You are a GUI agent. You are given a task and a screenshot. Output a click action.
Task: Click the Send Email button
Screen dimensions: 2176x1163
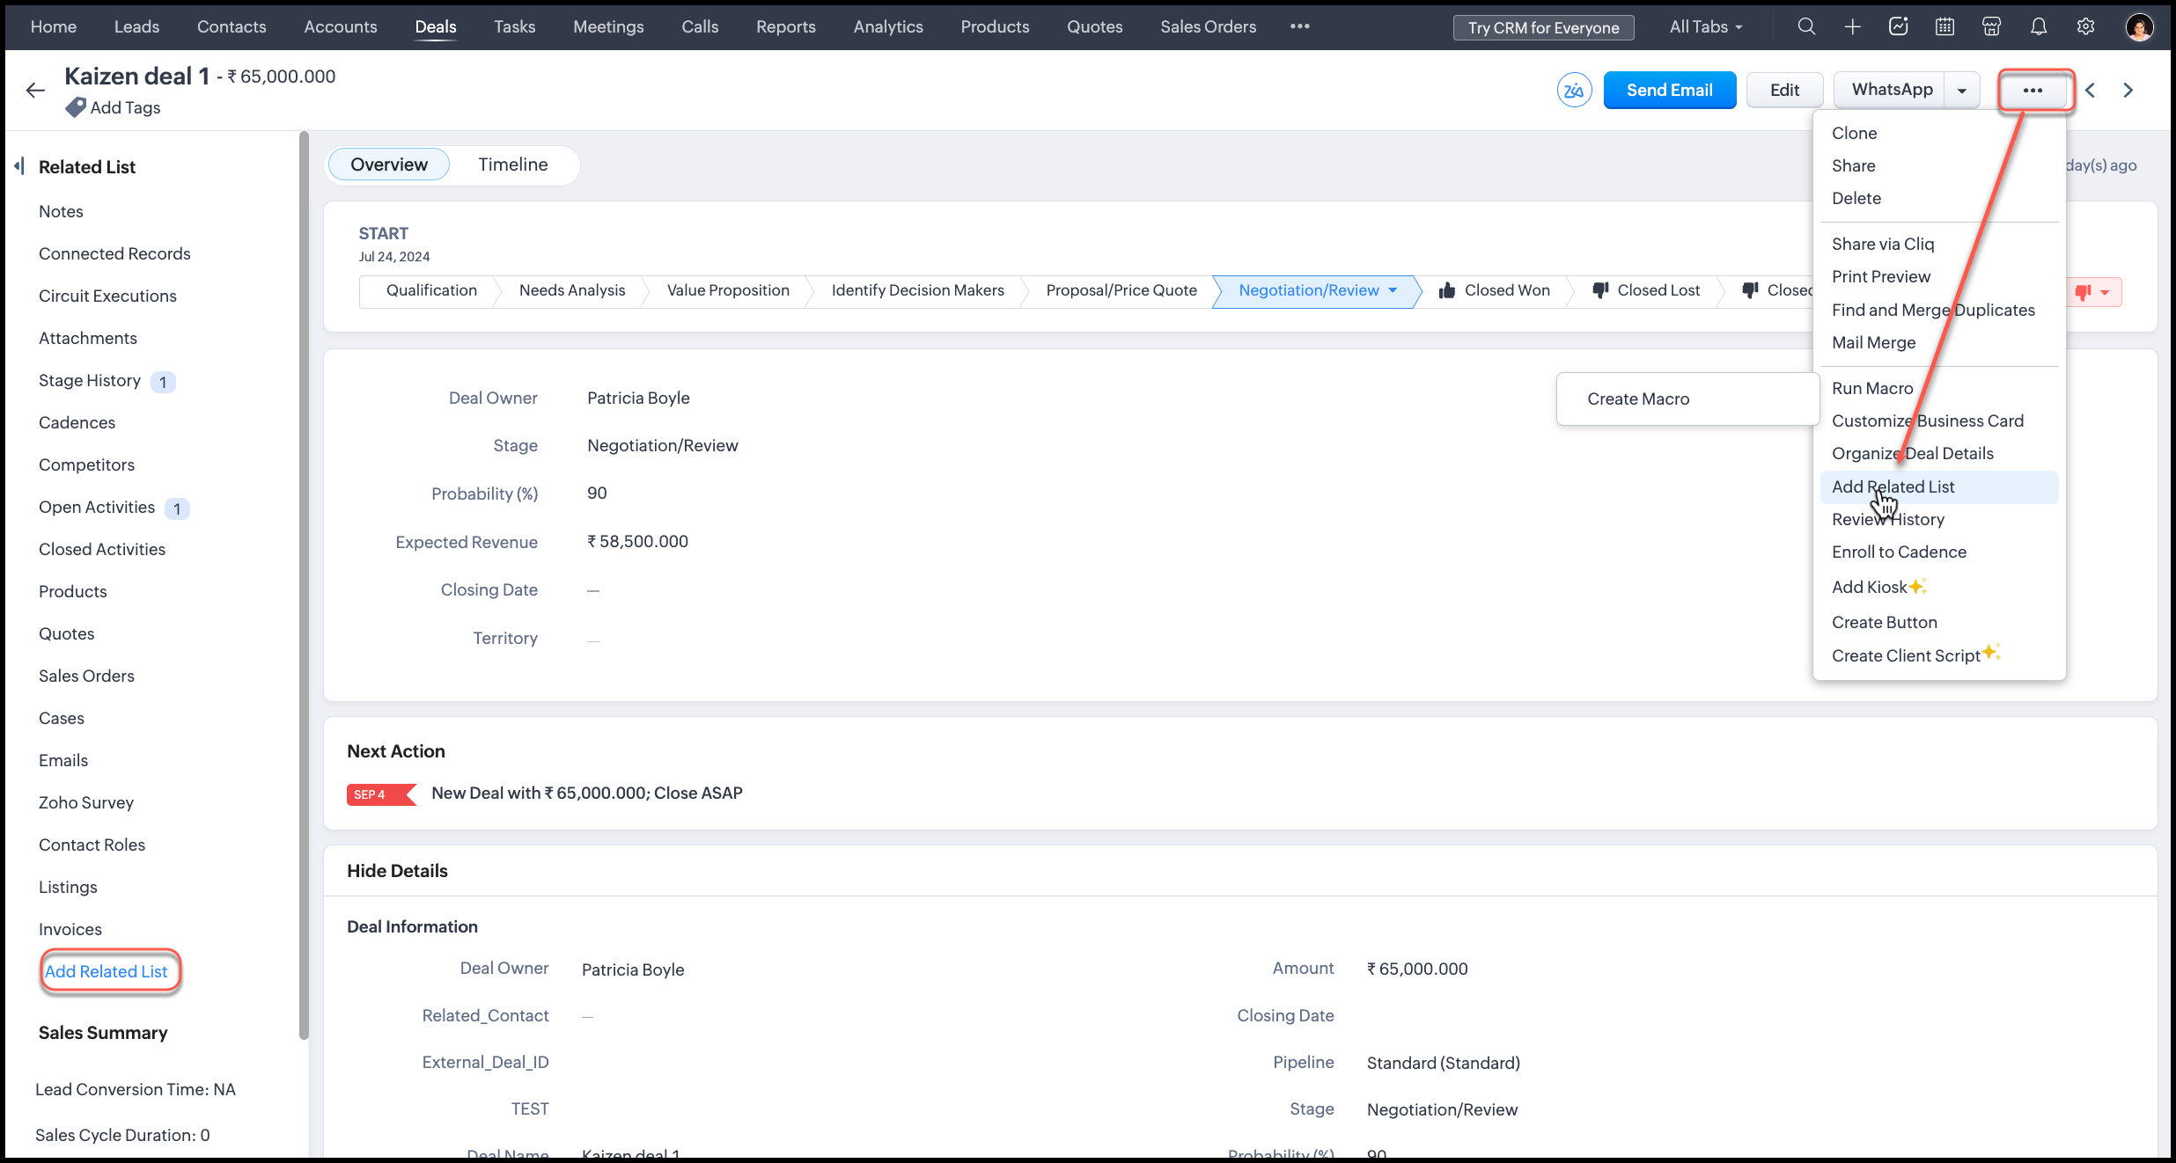point(1669,90)
